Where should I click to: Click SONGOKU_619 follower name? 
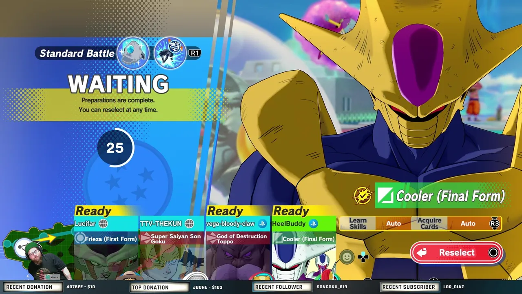[332, 287]
